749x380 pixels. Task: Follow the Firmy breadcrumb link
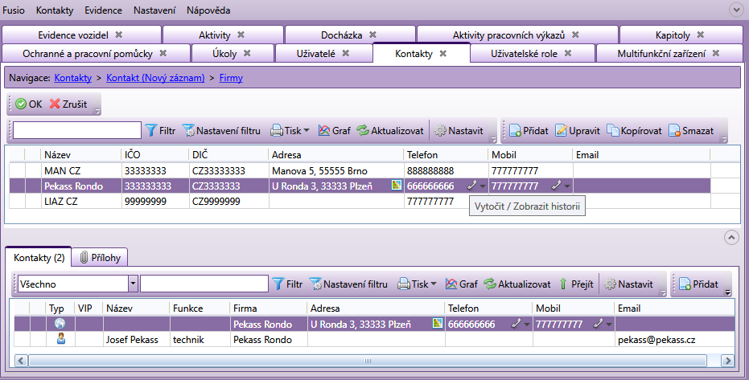[x=231, y=78]
